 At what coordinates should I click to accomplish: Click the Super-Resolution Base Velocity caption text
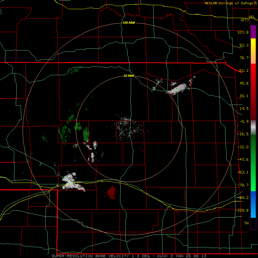tap(129, 256)
